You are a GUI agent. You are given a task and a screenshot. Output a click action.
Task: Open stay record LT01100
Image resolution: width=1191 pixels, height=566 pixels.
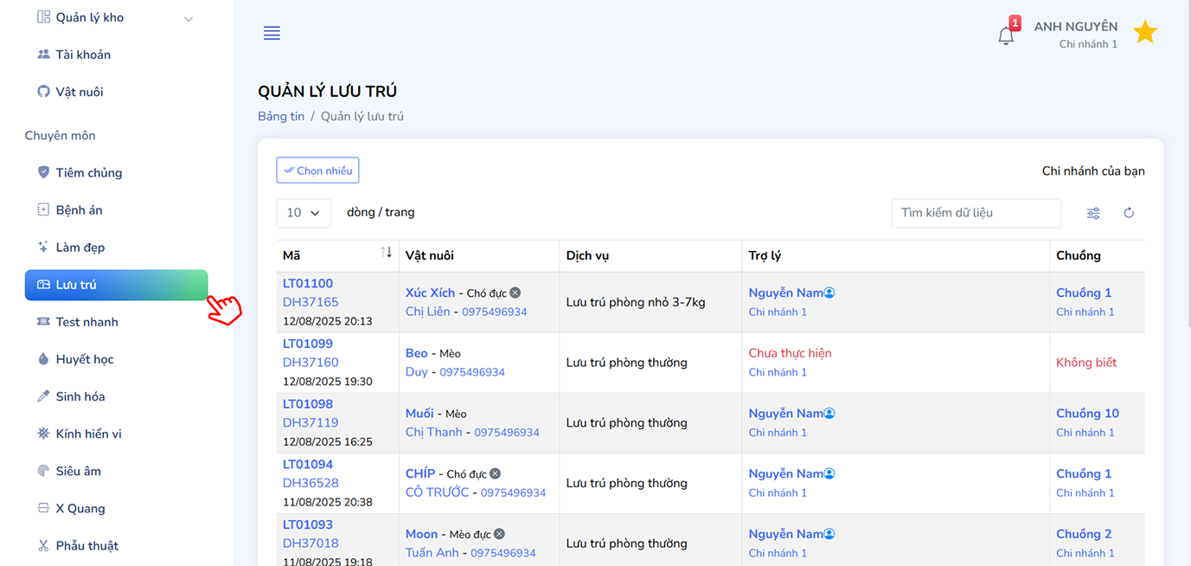308,284
